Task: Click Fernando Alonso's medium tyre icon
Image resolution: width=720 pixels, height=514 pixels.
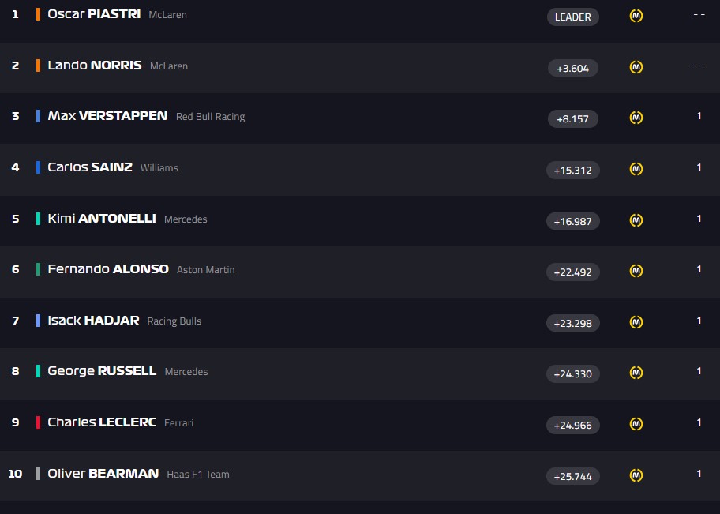Action: [636, 271]
